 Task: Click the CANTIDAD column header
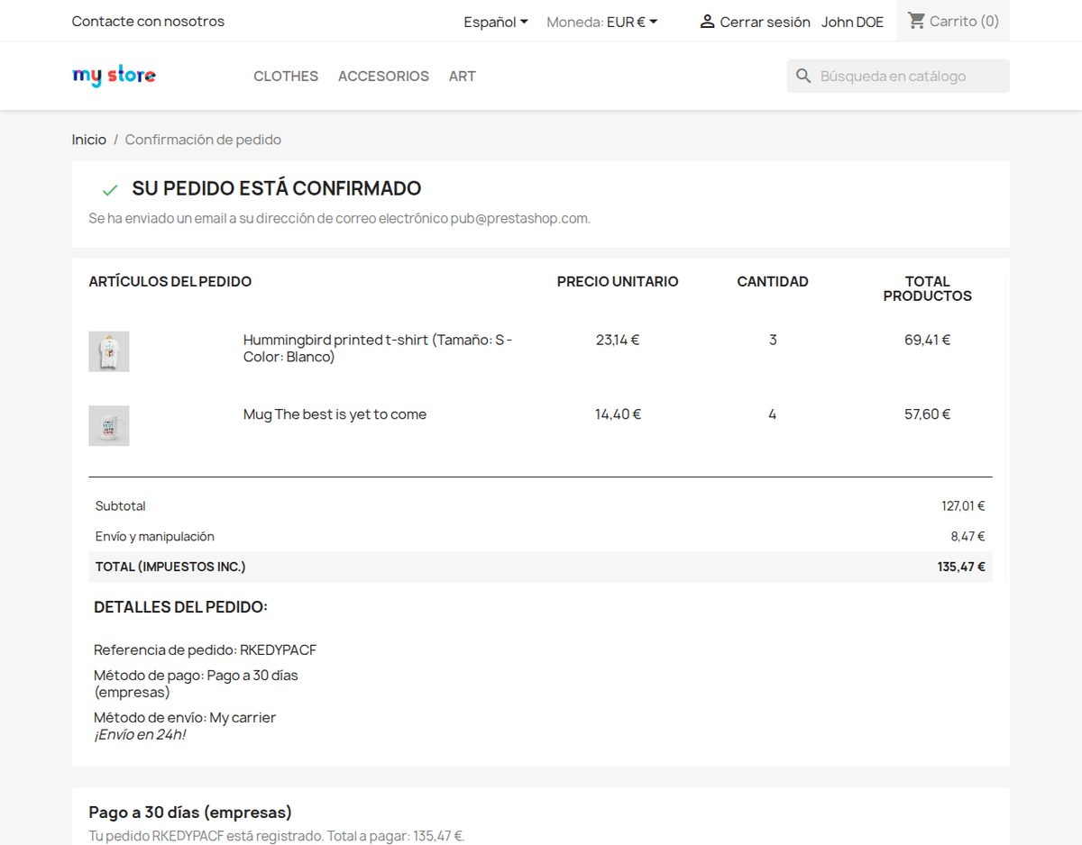(773, 282)
